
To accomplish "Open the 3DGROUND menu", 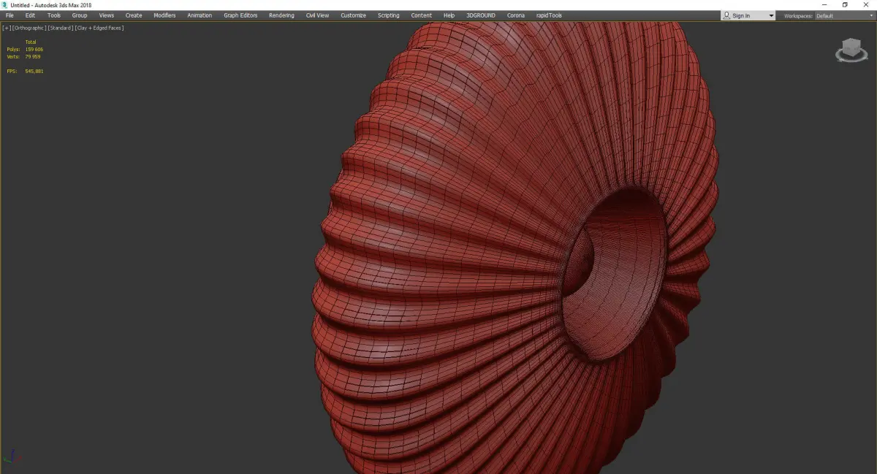I will coord(480,15).
